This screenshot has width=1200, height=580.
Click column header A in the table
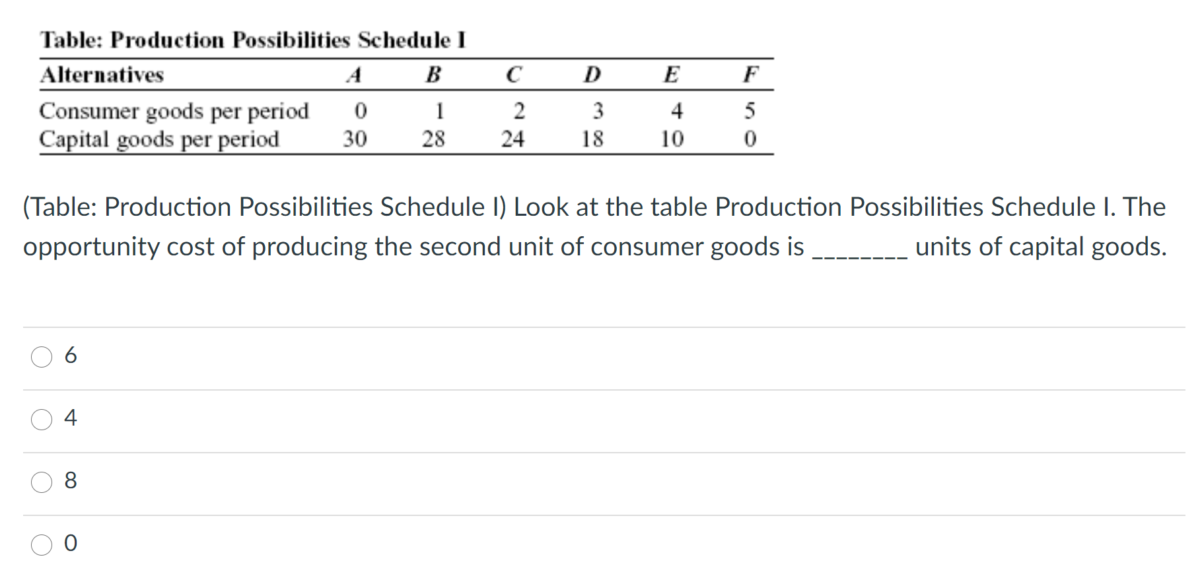355,75
